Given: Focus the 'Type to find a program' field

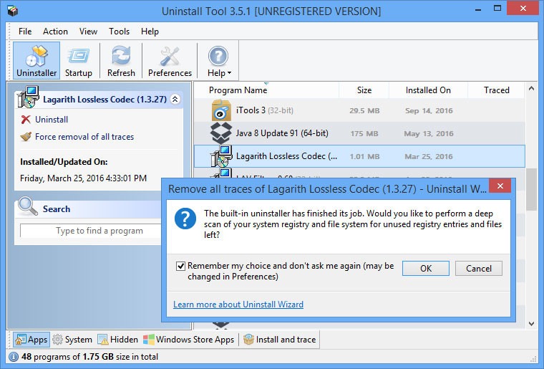Looking at the screenshot, I should coord(91,231).
